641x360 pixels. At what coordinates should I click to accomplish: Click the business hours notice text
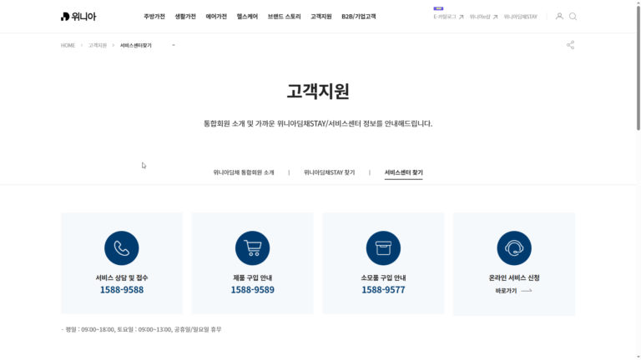pyautogui.click(x=141, y=329)
